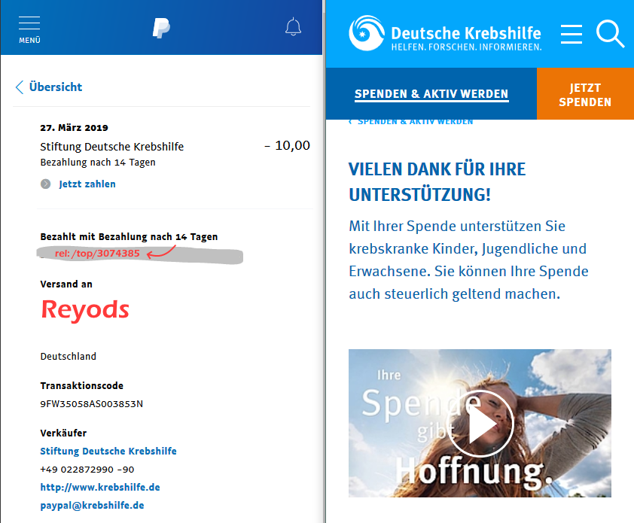Click paypal@krebshilfe.de email link
Screen dimensions: 634x523
[x=92, y=506]
